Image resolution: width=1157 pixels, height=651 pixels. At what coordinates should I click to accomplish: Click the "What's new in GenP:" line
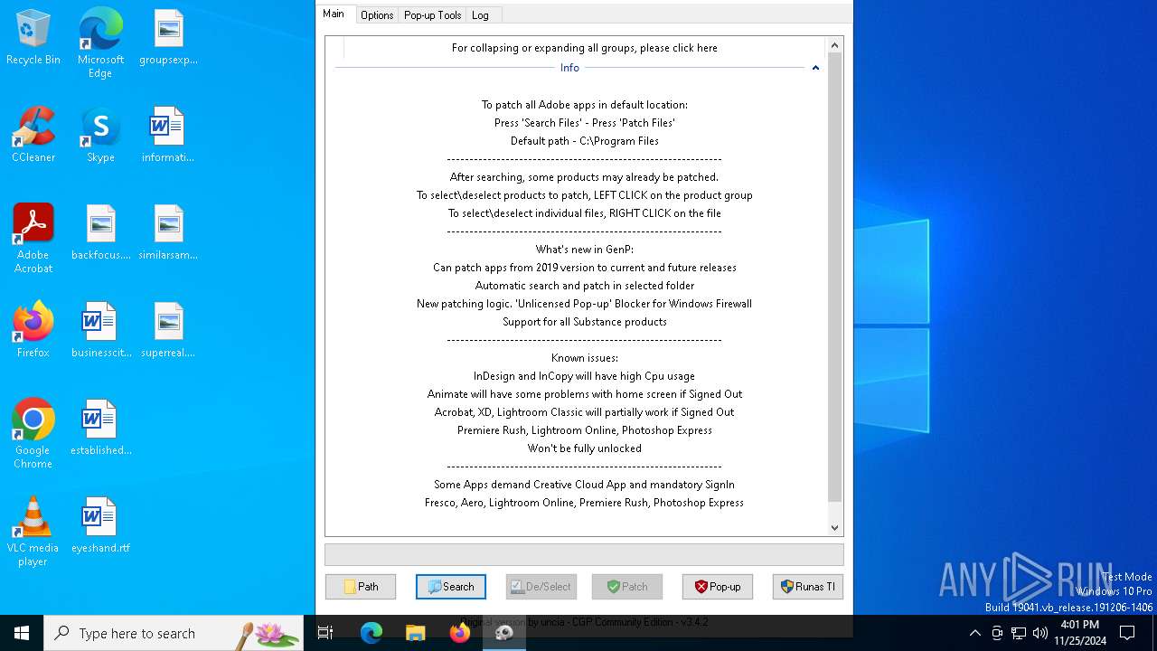click(x=584, y=250)
